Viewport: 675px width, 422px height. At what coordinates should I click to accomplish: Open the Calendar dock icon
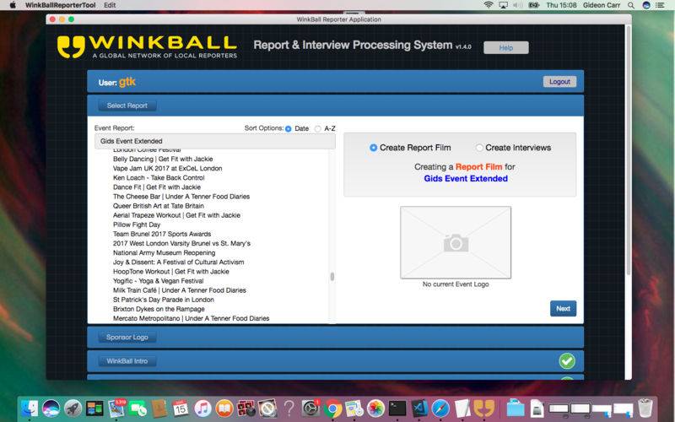pos(181,408)
